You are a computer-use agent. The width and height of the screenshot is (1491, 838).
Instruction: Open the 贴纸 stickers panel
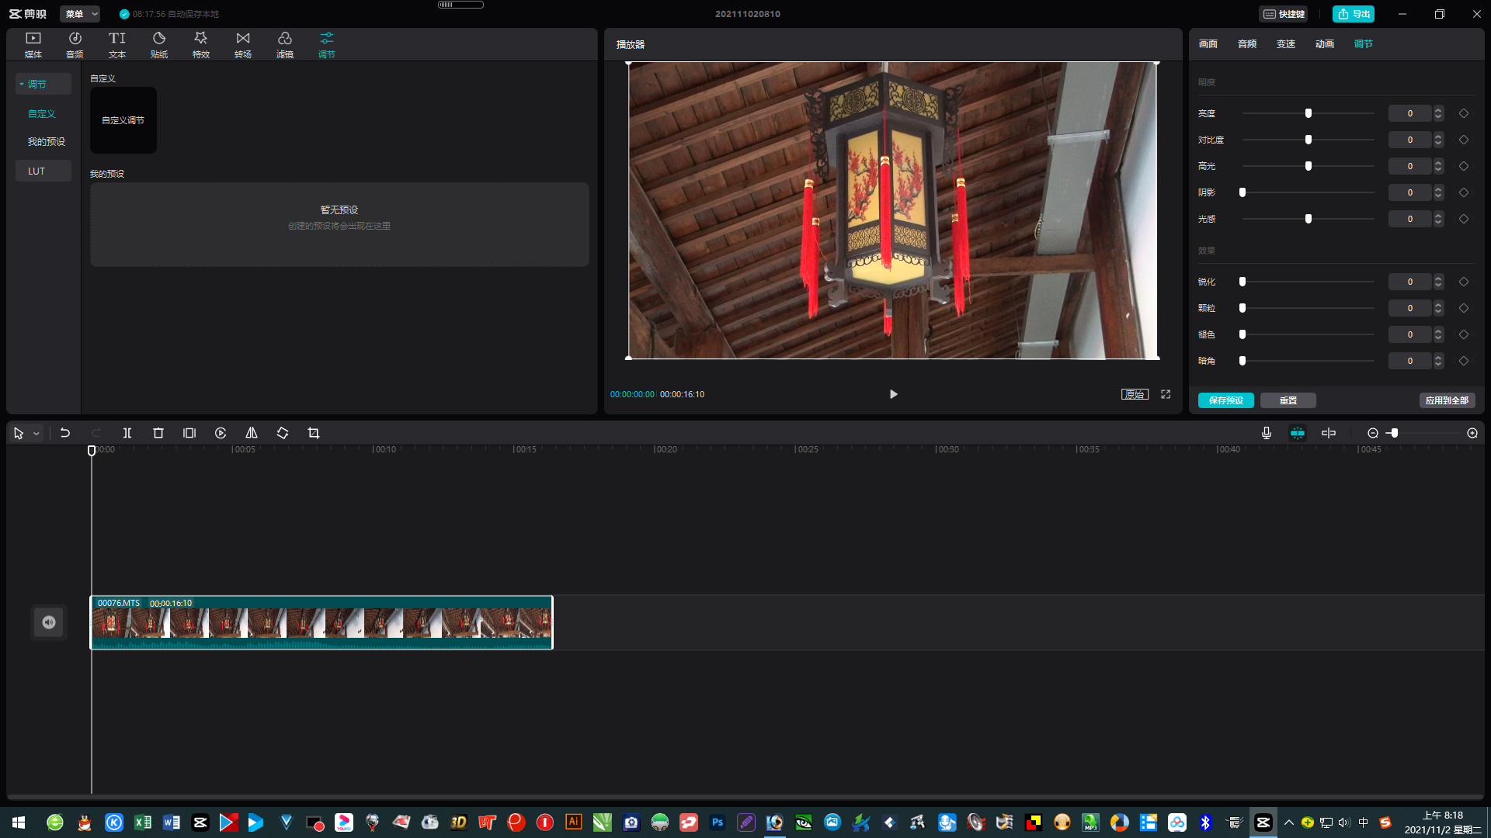(x=159, y=45)
